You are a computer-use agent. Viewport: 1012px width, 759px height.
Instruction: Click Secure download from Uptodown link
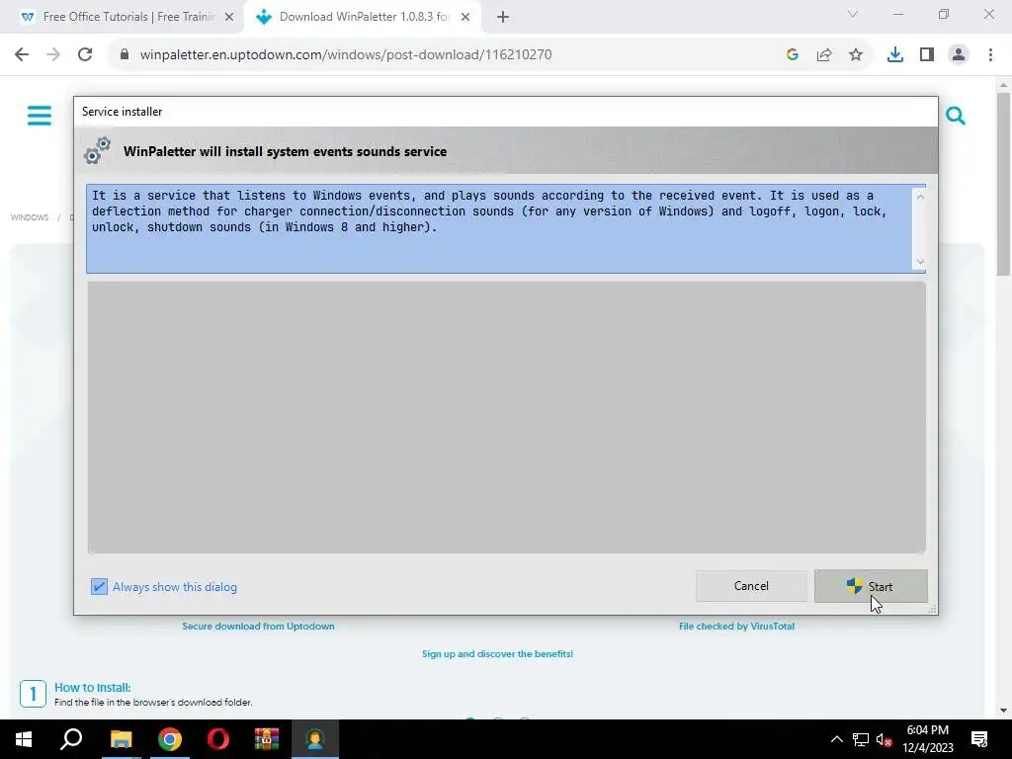[258, 626]
